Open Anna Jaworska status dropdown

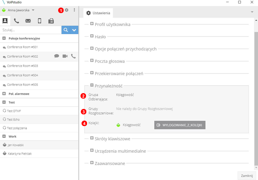point(21,10)
